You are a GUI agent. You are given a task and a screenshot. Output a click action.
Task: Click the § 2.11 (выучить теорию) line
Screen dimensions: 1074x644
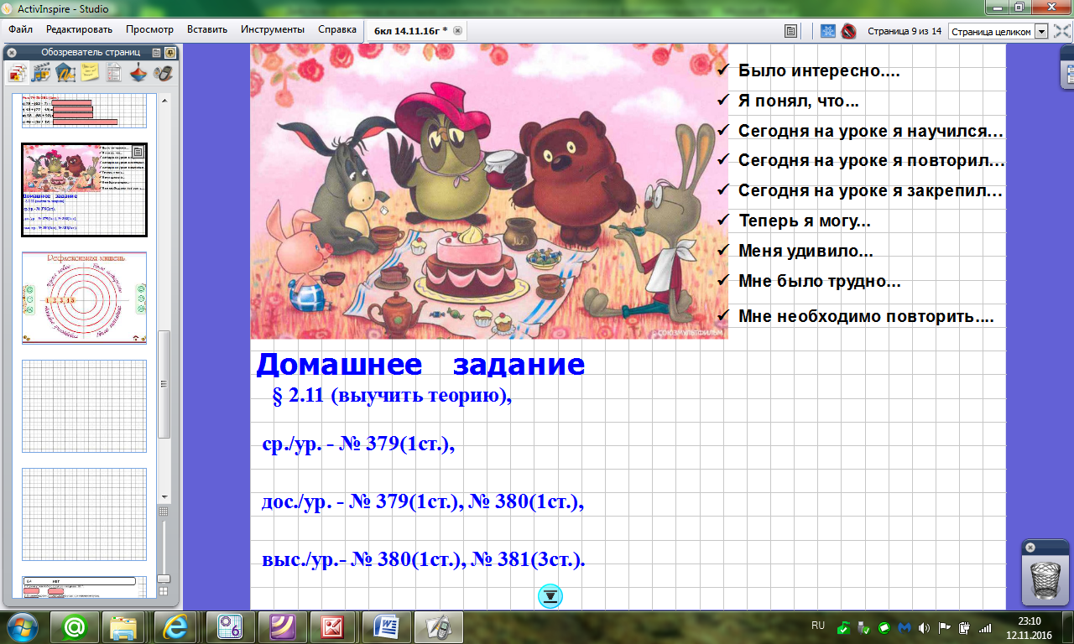(x=393, y=397)
